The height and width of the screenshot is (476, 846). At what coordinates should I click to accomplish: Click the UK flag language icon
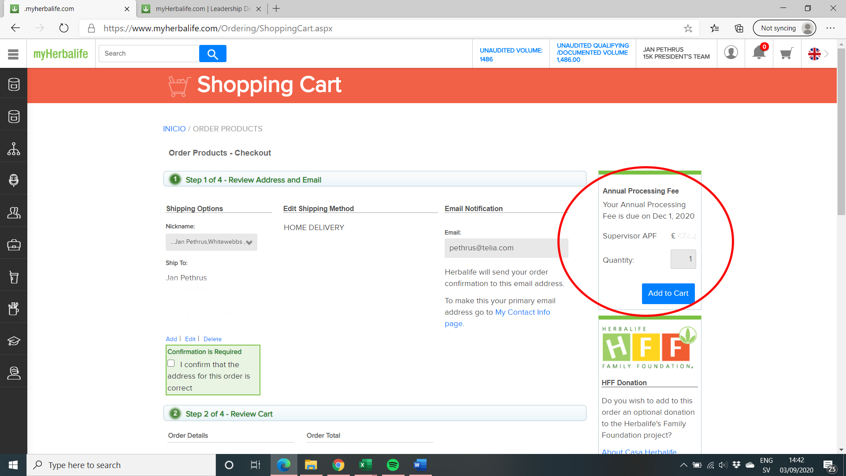pyautogui.click(x=814, y=54)
